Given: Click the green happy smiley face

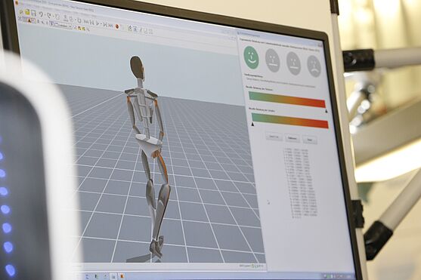Looking at the screenshot, I should 251,57.
